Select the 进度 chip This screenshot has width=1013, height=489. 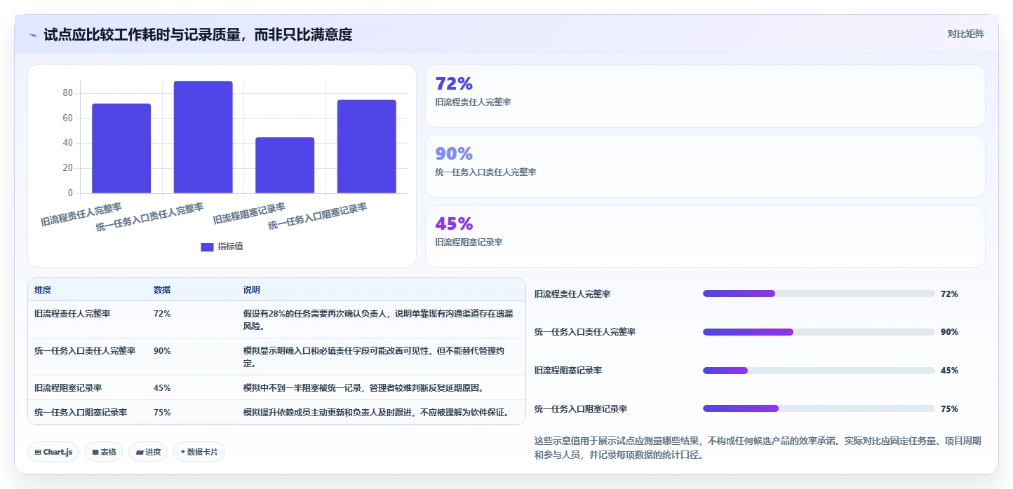point(148,452)
